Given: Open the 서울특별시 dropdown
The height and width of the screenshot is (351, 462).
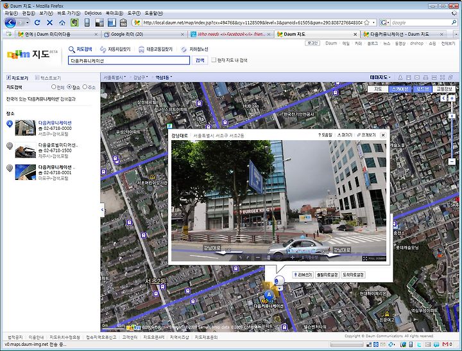Looking at the screenshot, I should (115, 77).
